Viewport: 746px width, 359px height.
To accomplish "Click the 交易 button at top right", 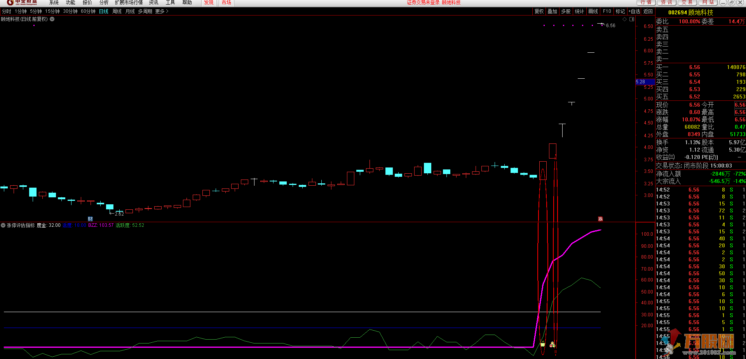I will click(x=687, y=2).
